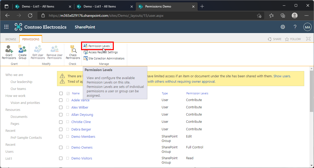Select the Demo Owners checkbox
Image resolution: width=314 pixels, height=168 pixels.
tap(61, 148)
